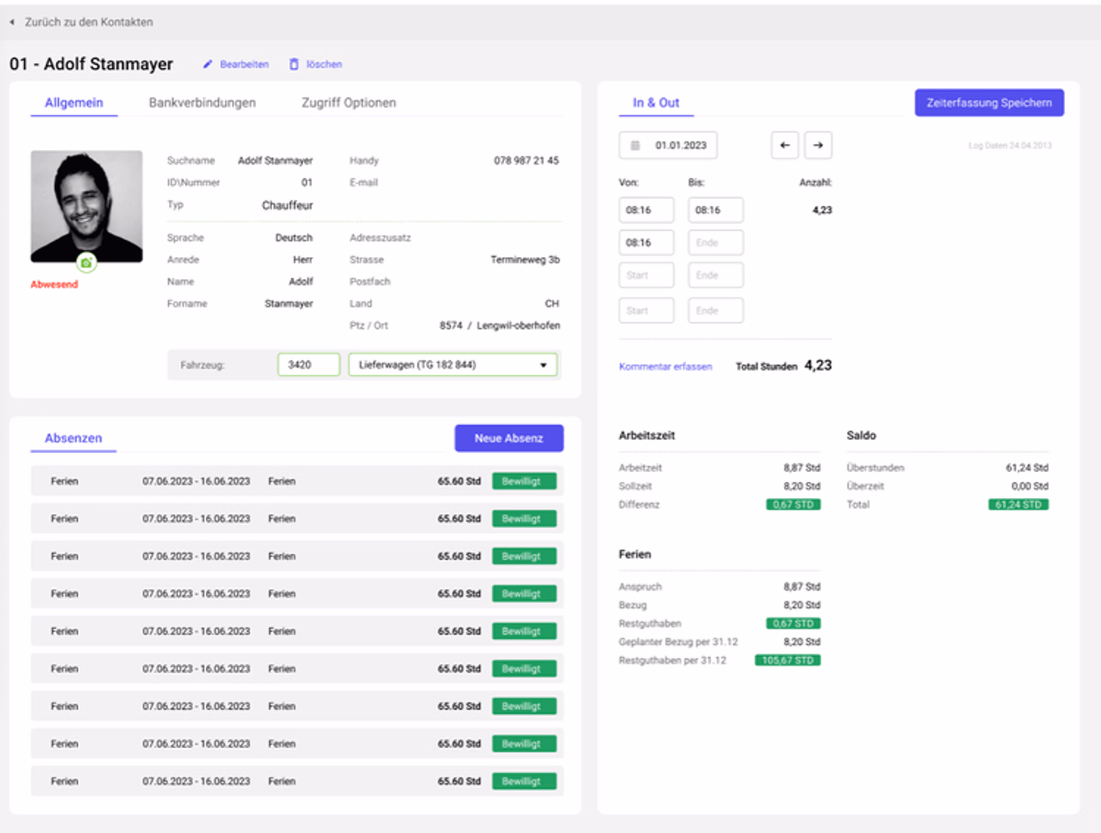Switch to the Bankverbindungen tab
Viewport: 1101px width, 833px height.
(202, 102)
